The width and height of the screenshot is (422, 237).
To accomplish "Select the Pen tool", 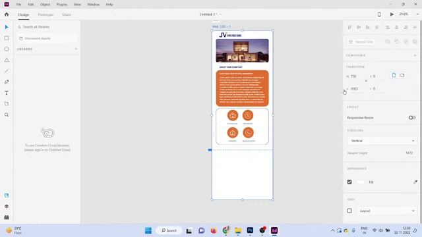I will [x=7, y=82].
